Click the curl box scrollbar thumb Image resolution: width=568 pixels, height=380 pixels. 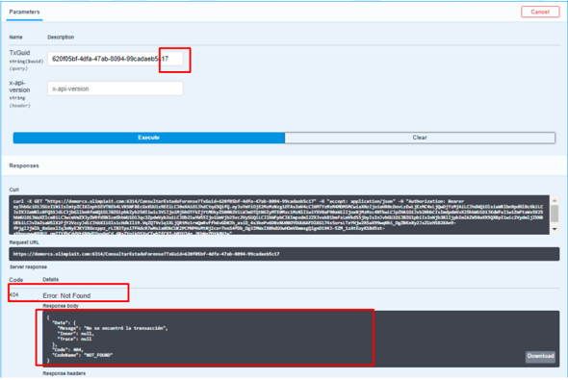click(555, 214)
